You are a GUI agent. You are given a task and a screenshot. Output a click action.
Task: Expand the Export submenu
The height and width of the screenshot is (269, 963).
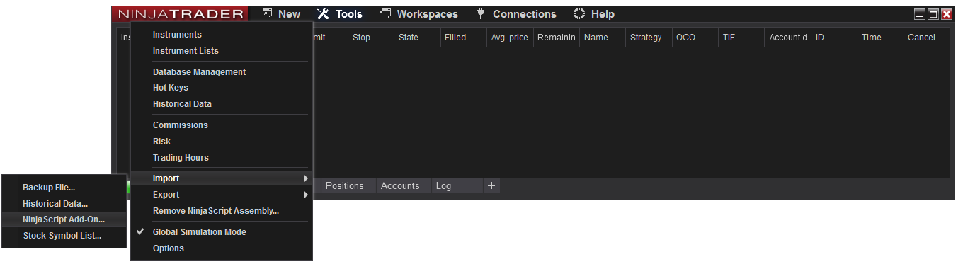tap(222, 195)
